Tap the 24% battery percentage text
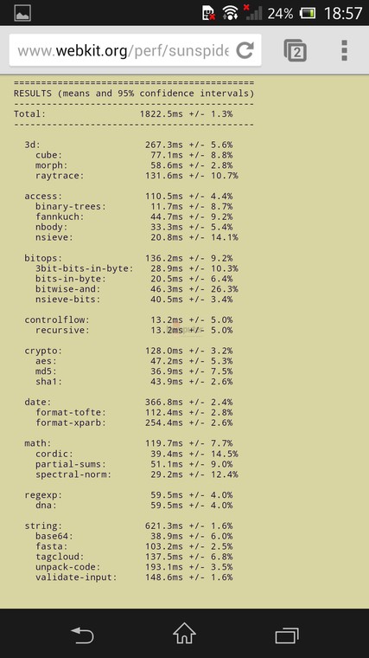The image size is (369, 658). tap(281, 14)
